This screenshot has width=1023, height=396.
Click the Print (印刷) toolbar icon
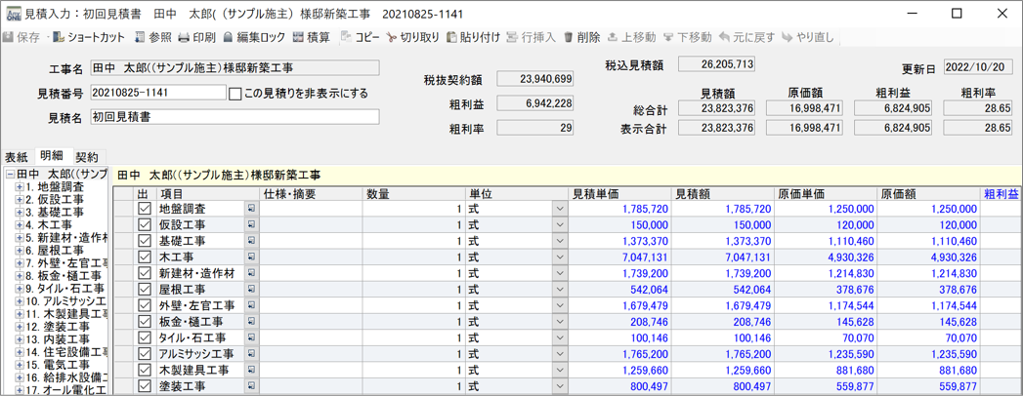pos(184,38)
